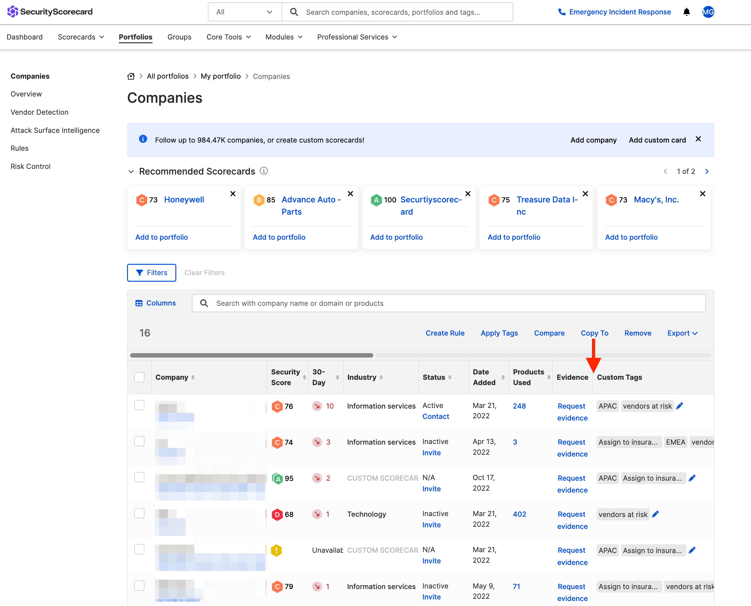The image size is (751, 606).
Task: Expand the Modules nav menu
Action: point(284,37)
